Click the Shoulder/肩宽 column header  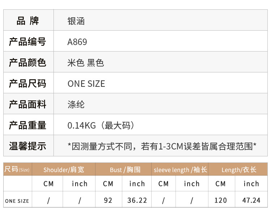[x=64, y=170]
